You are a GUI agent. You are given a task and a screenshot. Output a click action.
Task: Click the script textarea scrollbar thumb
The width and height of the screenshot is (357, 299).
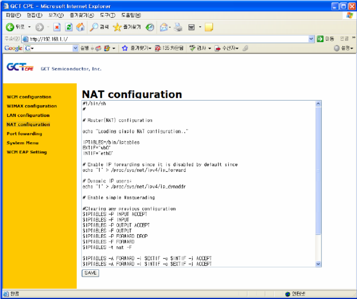click(318, 171)
